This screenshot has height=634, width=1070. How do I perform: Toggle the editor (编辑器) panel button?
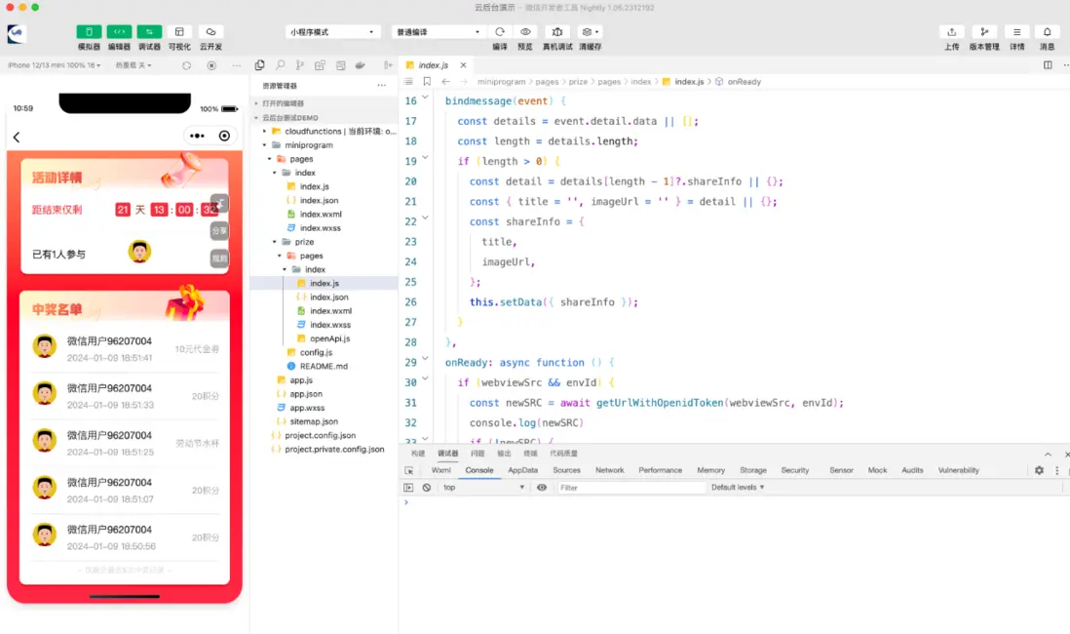tap(119, 32)
